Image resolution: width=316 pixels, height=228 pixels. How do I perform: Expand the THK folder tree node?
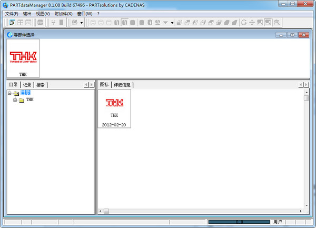tap(15, 100)
